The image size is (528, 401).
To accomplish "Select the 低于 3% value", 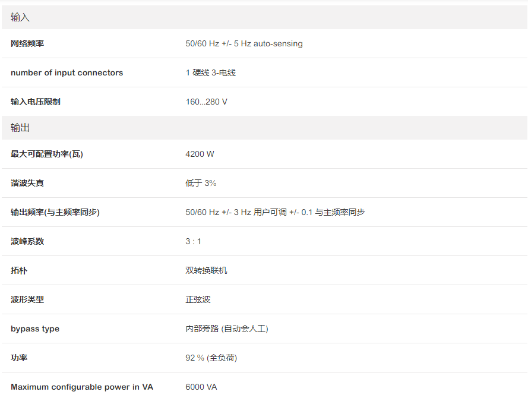I will click(201, 183).
